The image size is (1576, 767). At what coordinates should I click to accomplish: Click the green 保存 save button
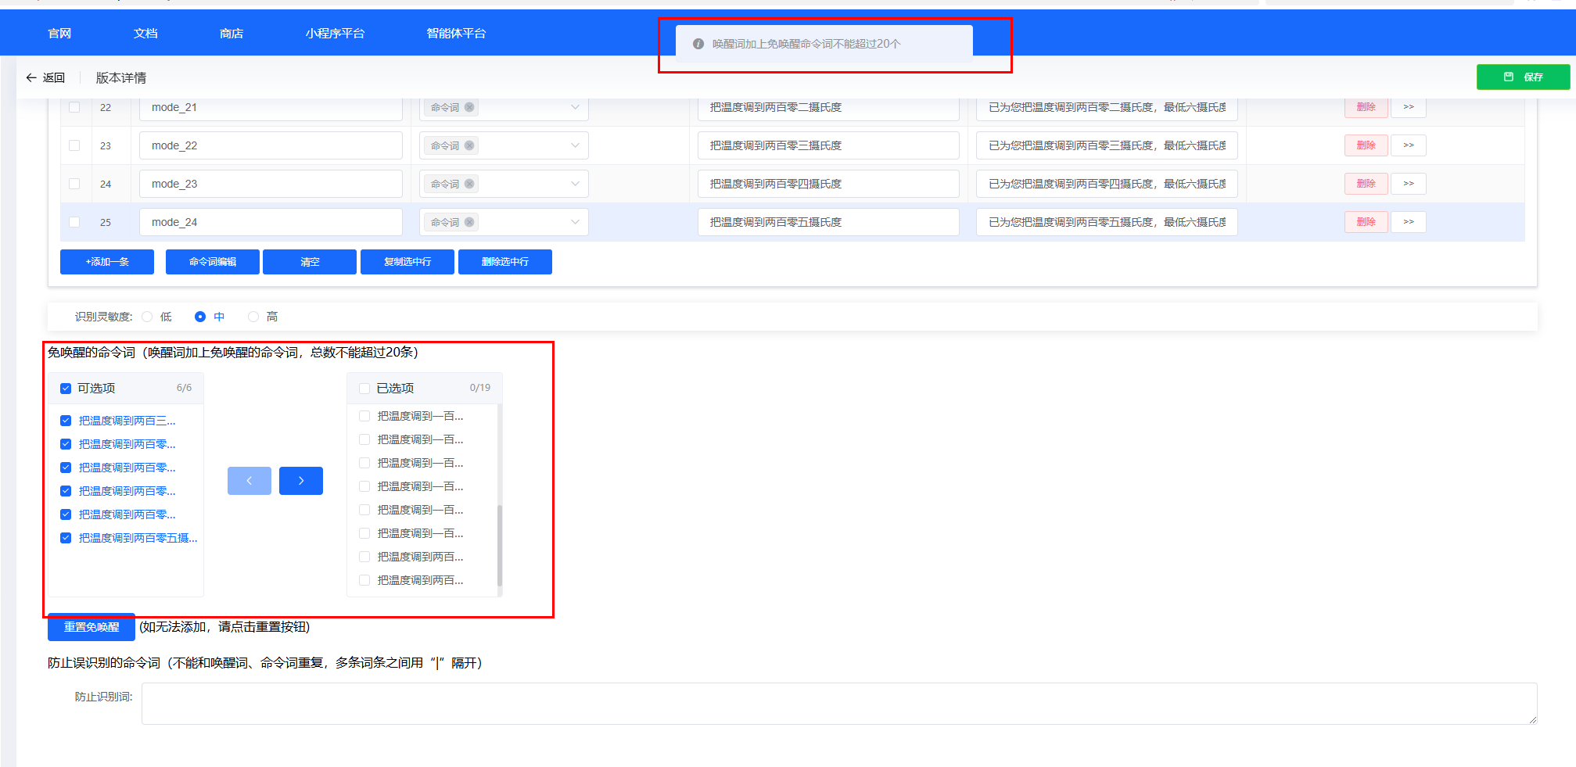click(x=1522, y=77)
